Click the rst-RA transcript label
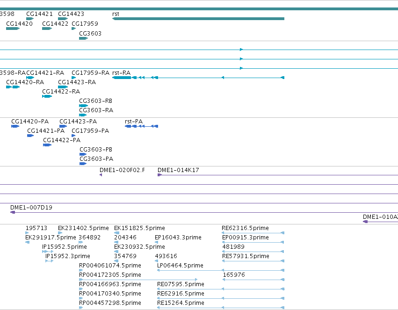The width and height of the screenshot is (398, 310). (x=121, y=73)
